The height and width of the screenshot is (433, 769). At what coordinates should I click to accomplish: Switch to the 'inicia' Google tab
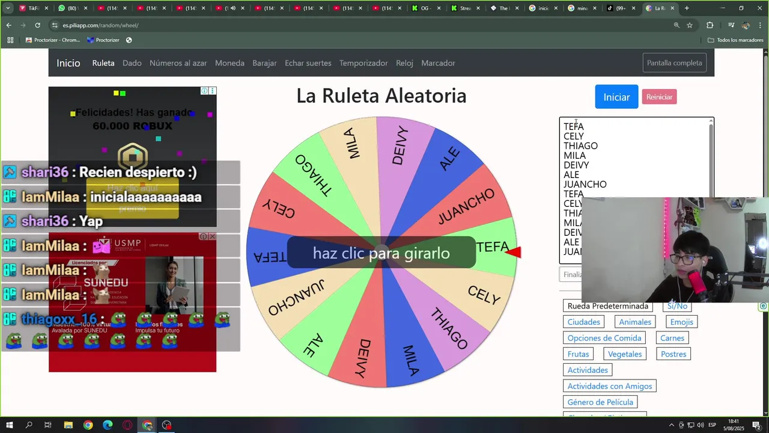(543, 8)
